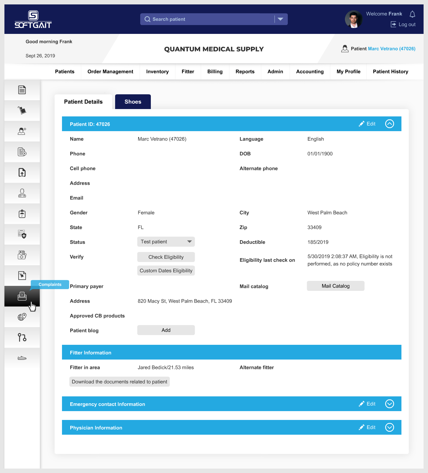The image size is (428, 473).
Task: Open the search patient dropdown arrow
Action: click(280, 19)
